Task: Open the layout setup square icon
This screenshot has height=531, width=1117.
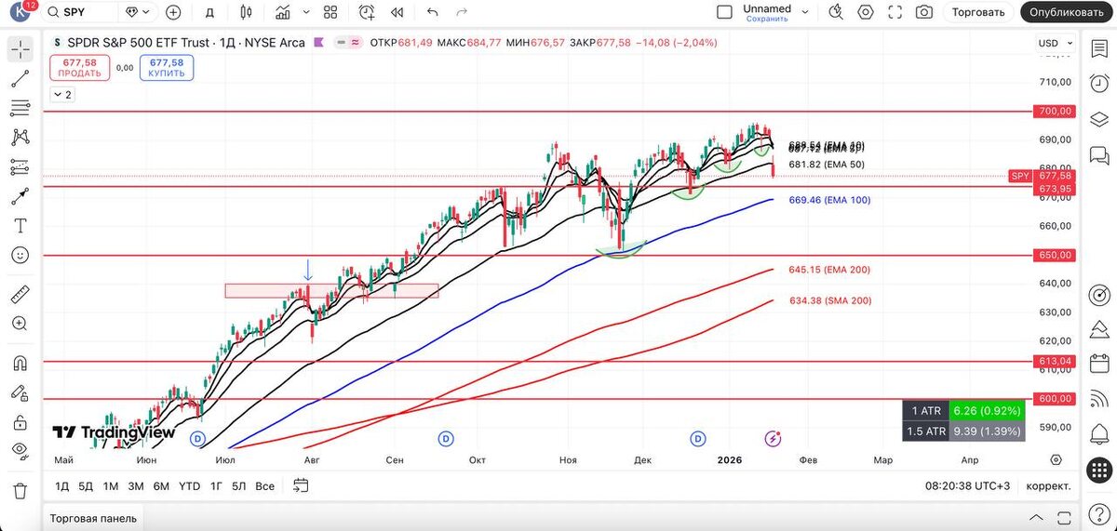Action: [724, 12]
